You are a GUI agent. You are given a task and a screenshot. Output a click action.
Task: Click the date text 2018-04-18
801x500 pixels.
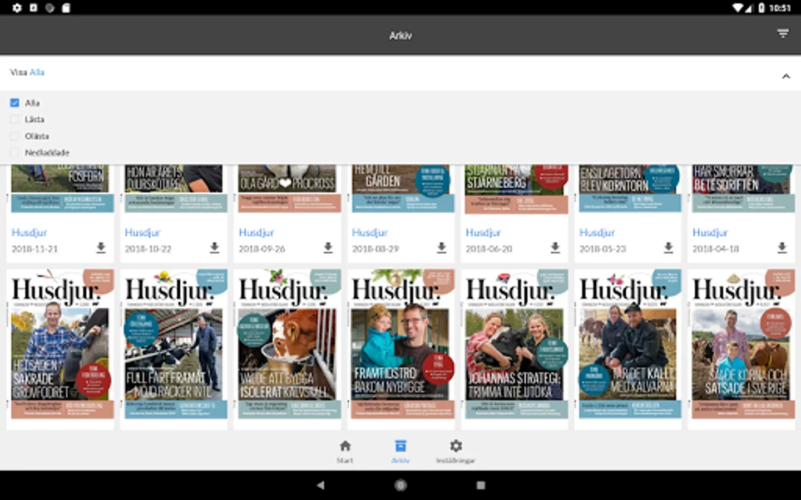click(716, 249)
